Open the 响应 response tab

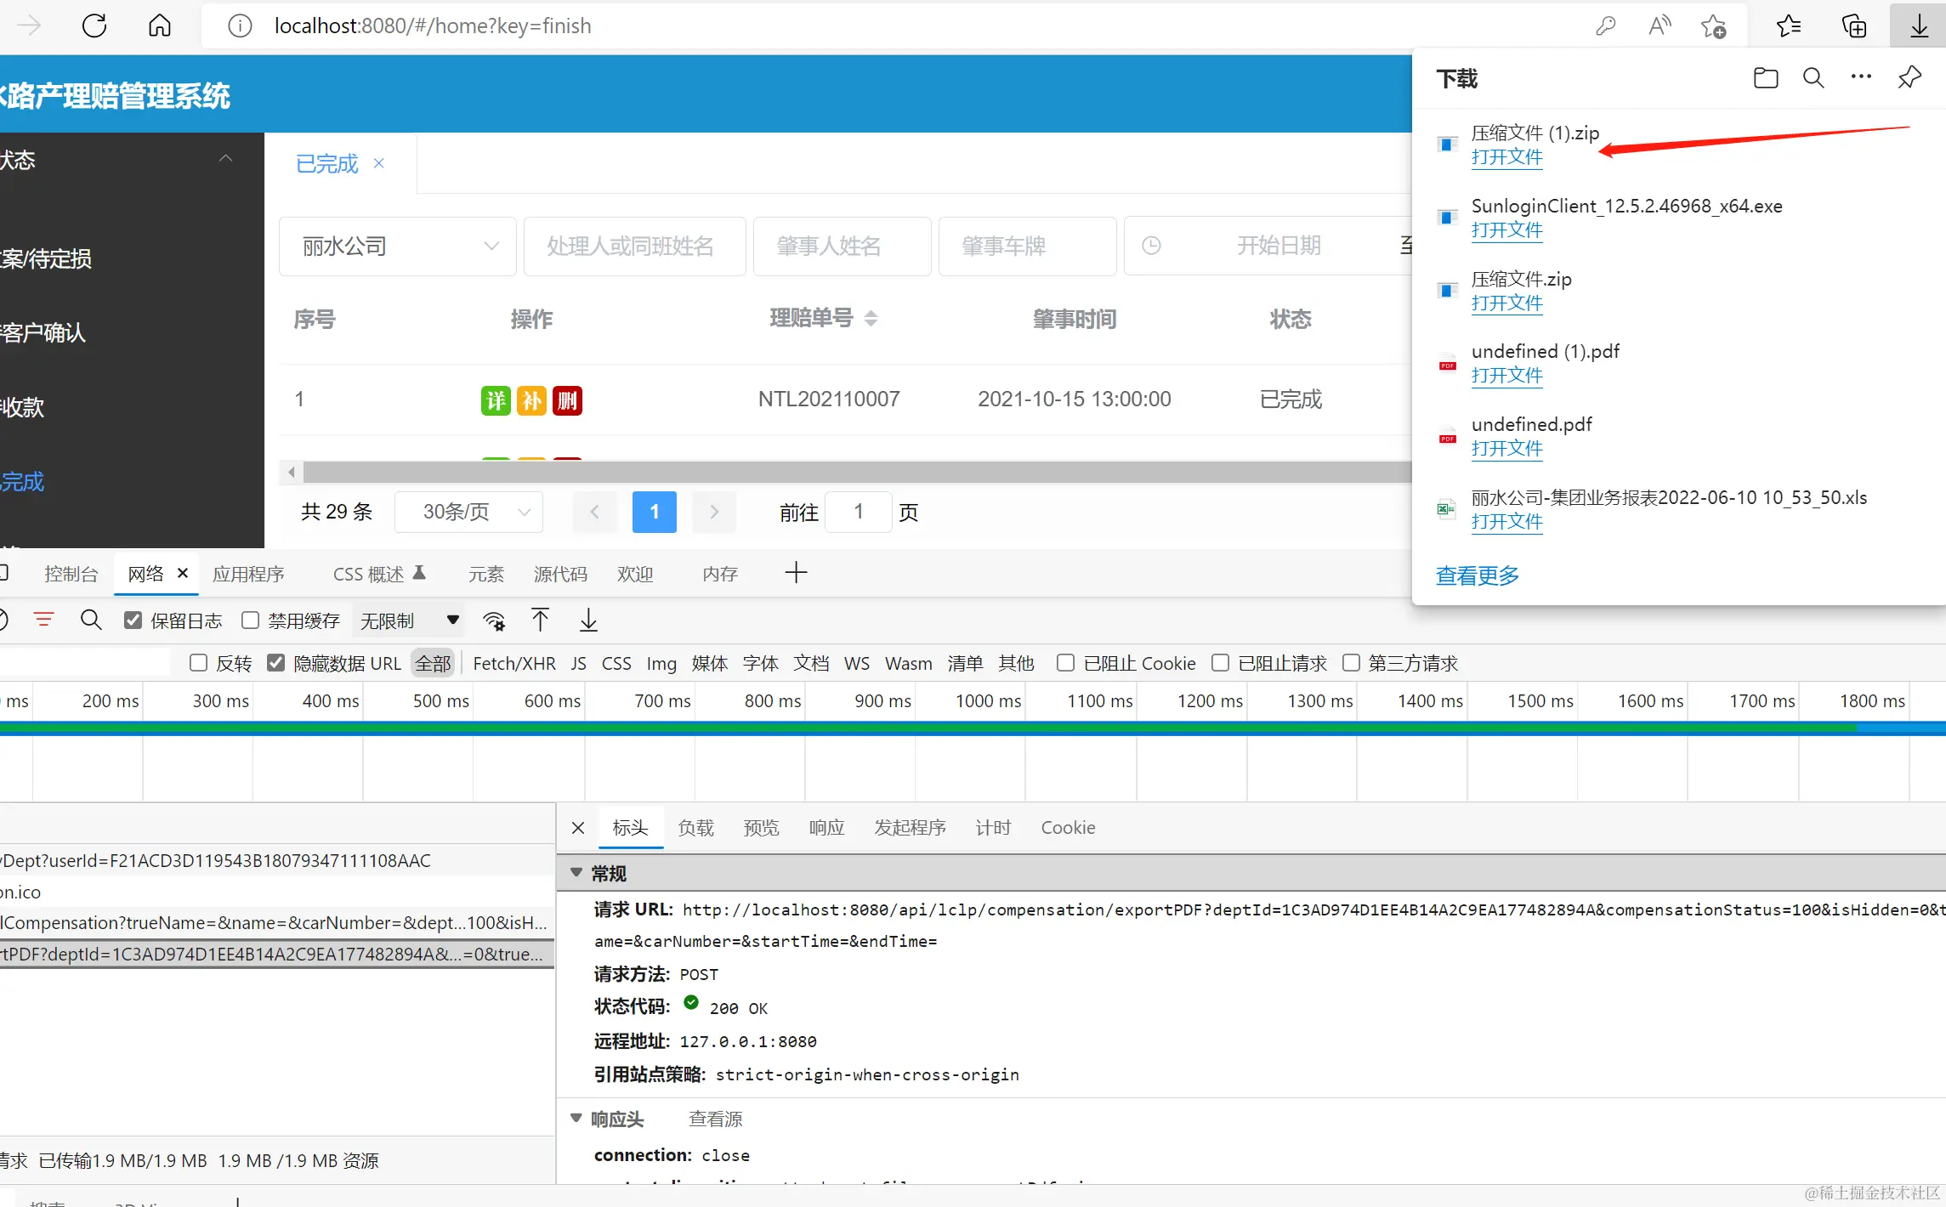(x=825, y=827)
